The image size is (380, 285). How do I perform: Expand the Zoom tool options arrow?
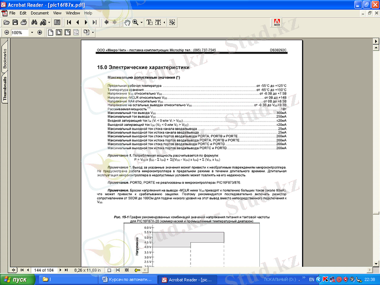coord(141,22)
